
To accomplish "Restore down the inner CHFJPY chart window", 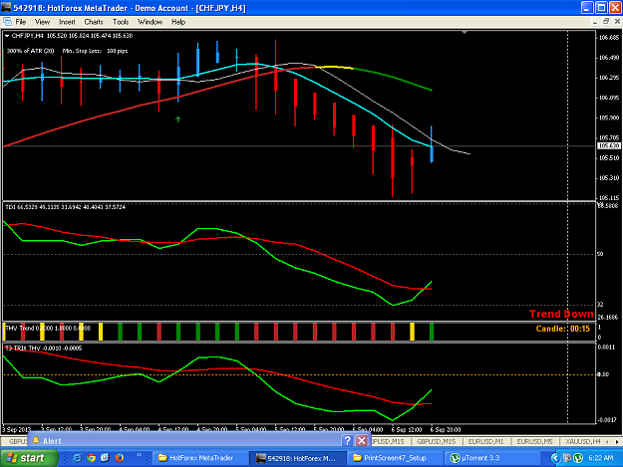I will tap(606, 22).
